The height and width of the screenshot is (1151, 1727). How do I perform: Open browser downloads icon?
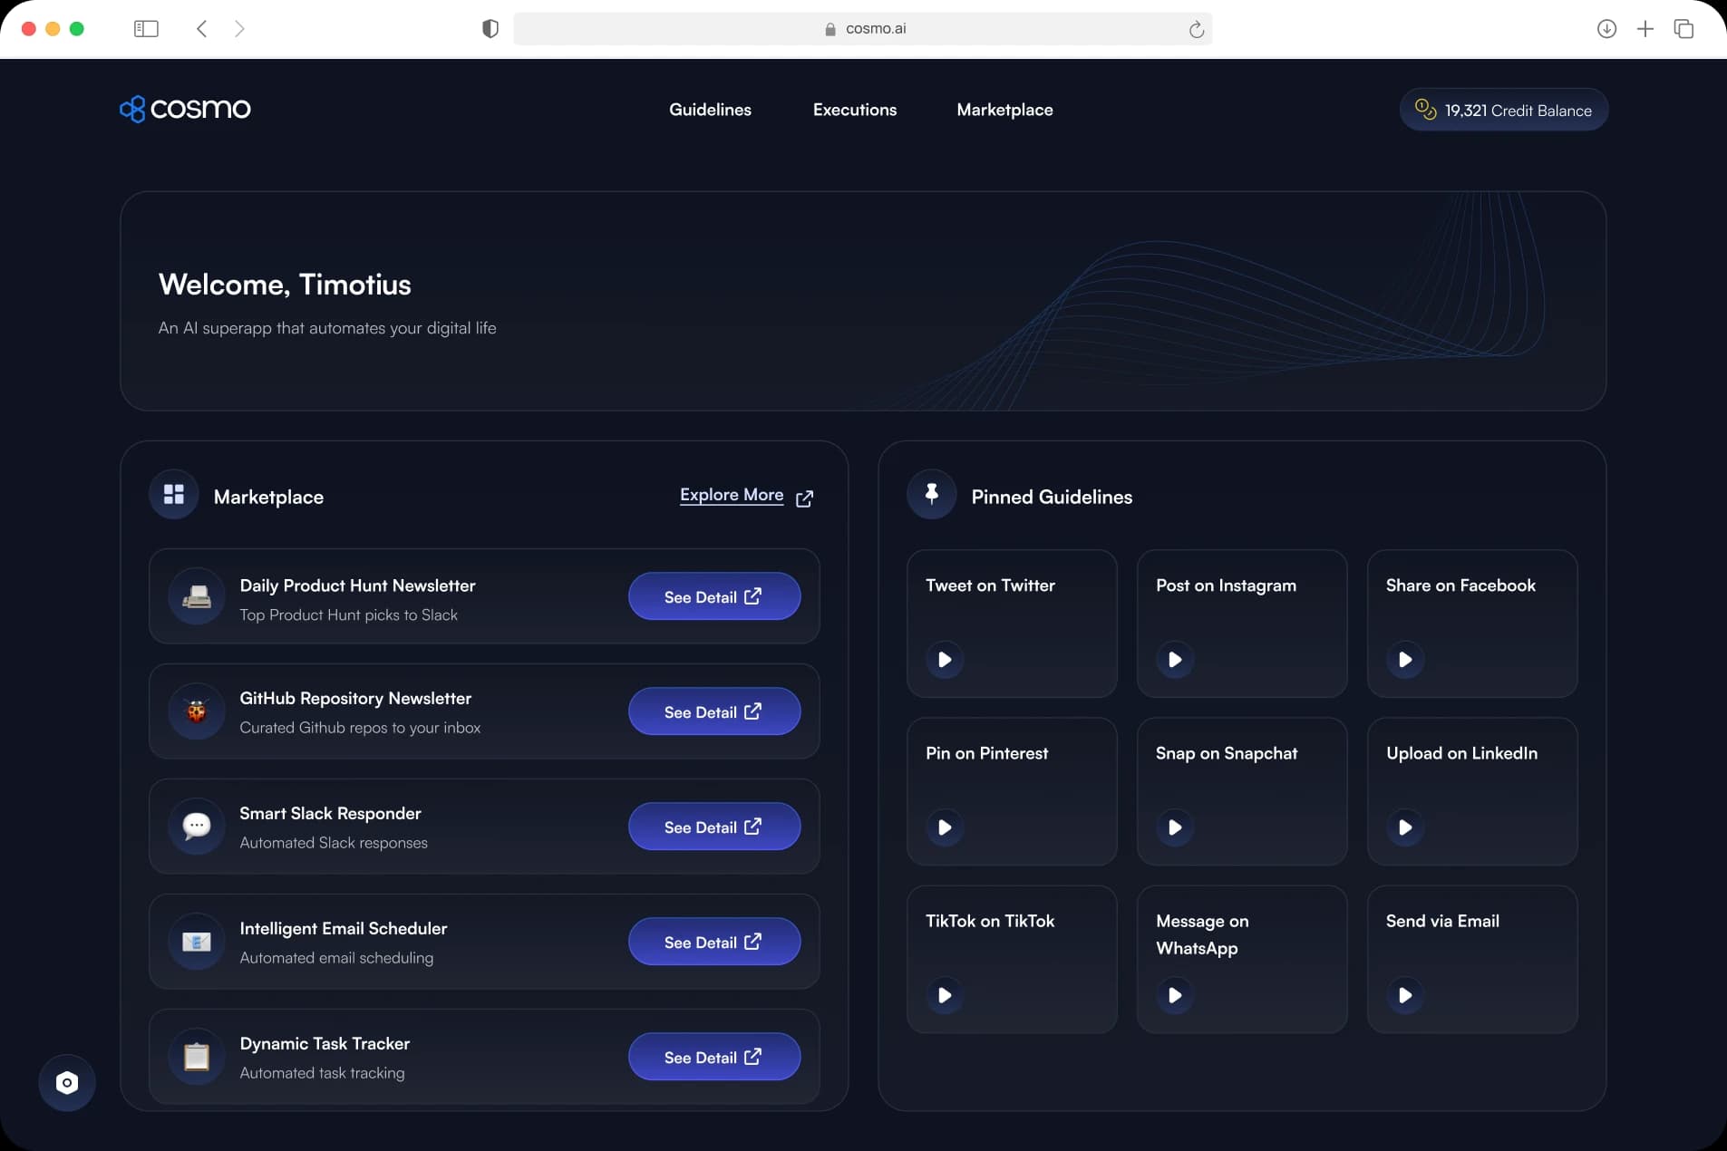1606,29
